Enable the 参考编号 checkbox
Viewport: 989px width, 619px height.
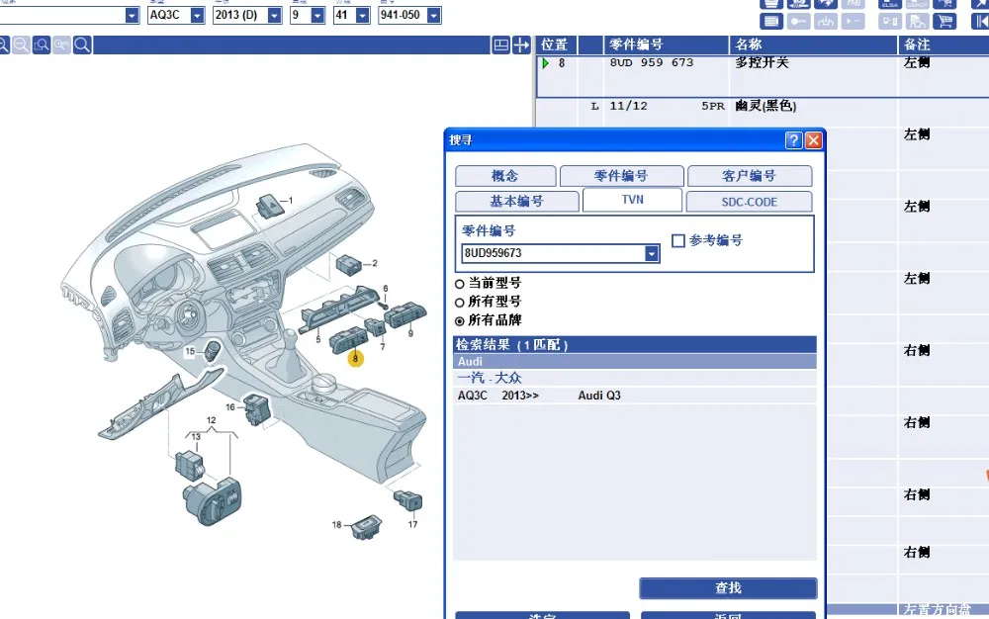point(678,241)
